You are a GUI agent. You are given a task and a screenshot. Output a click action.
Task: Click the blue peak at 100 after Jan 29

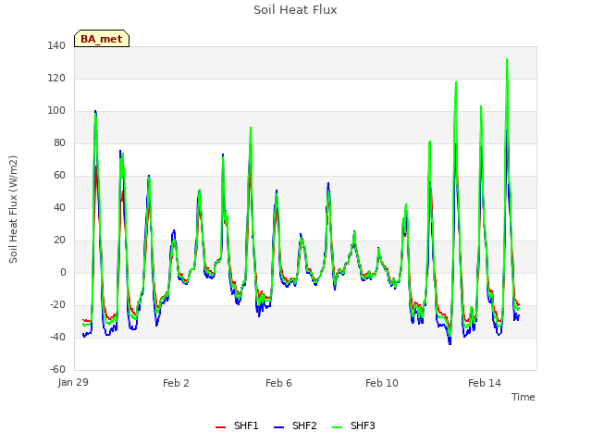point(95,111)
